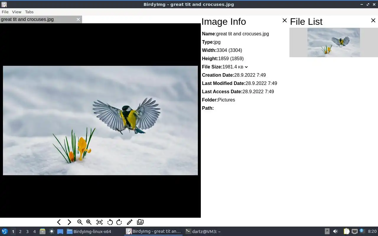Click the Type value jpg
Image resolution: width=378 pixels, height=236 pixels.
pos(217,42)
